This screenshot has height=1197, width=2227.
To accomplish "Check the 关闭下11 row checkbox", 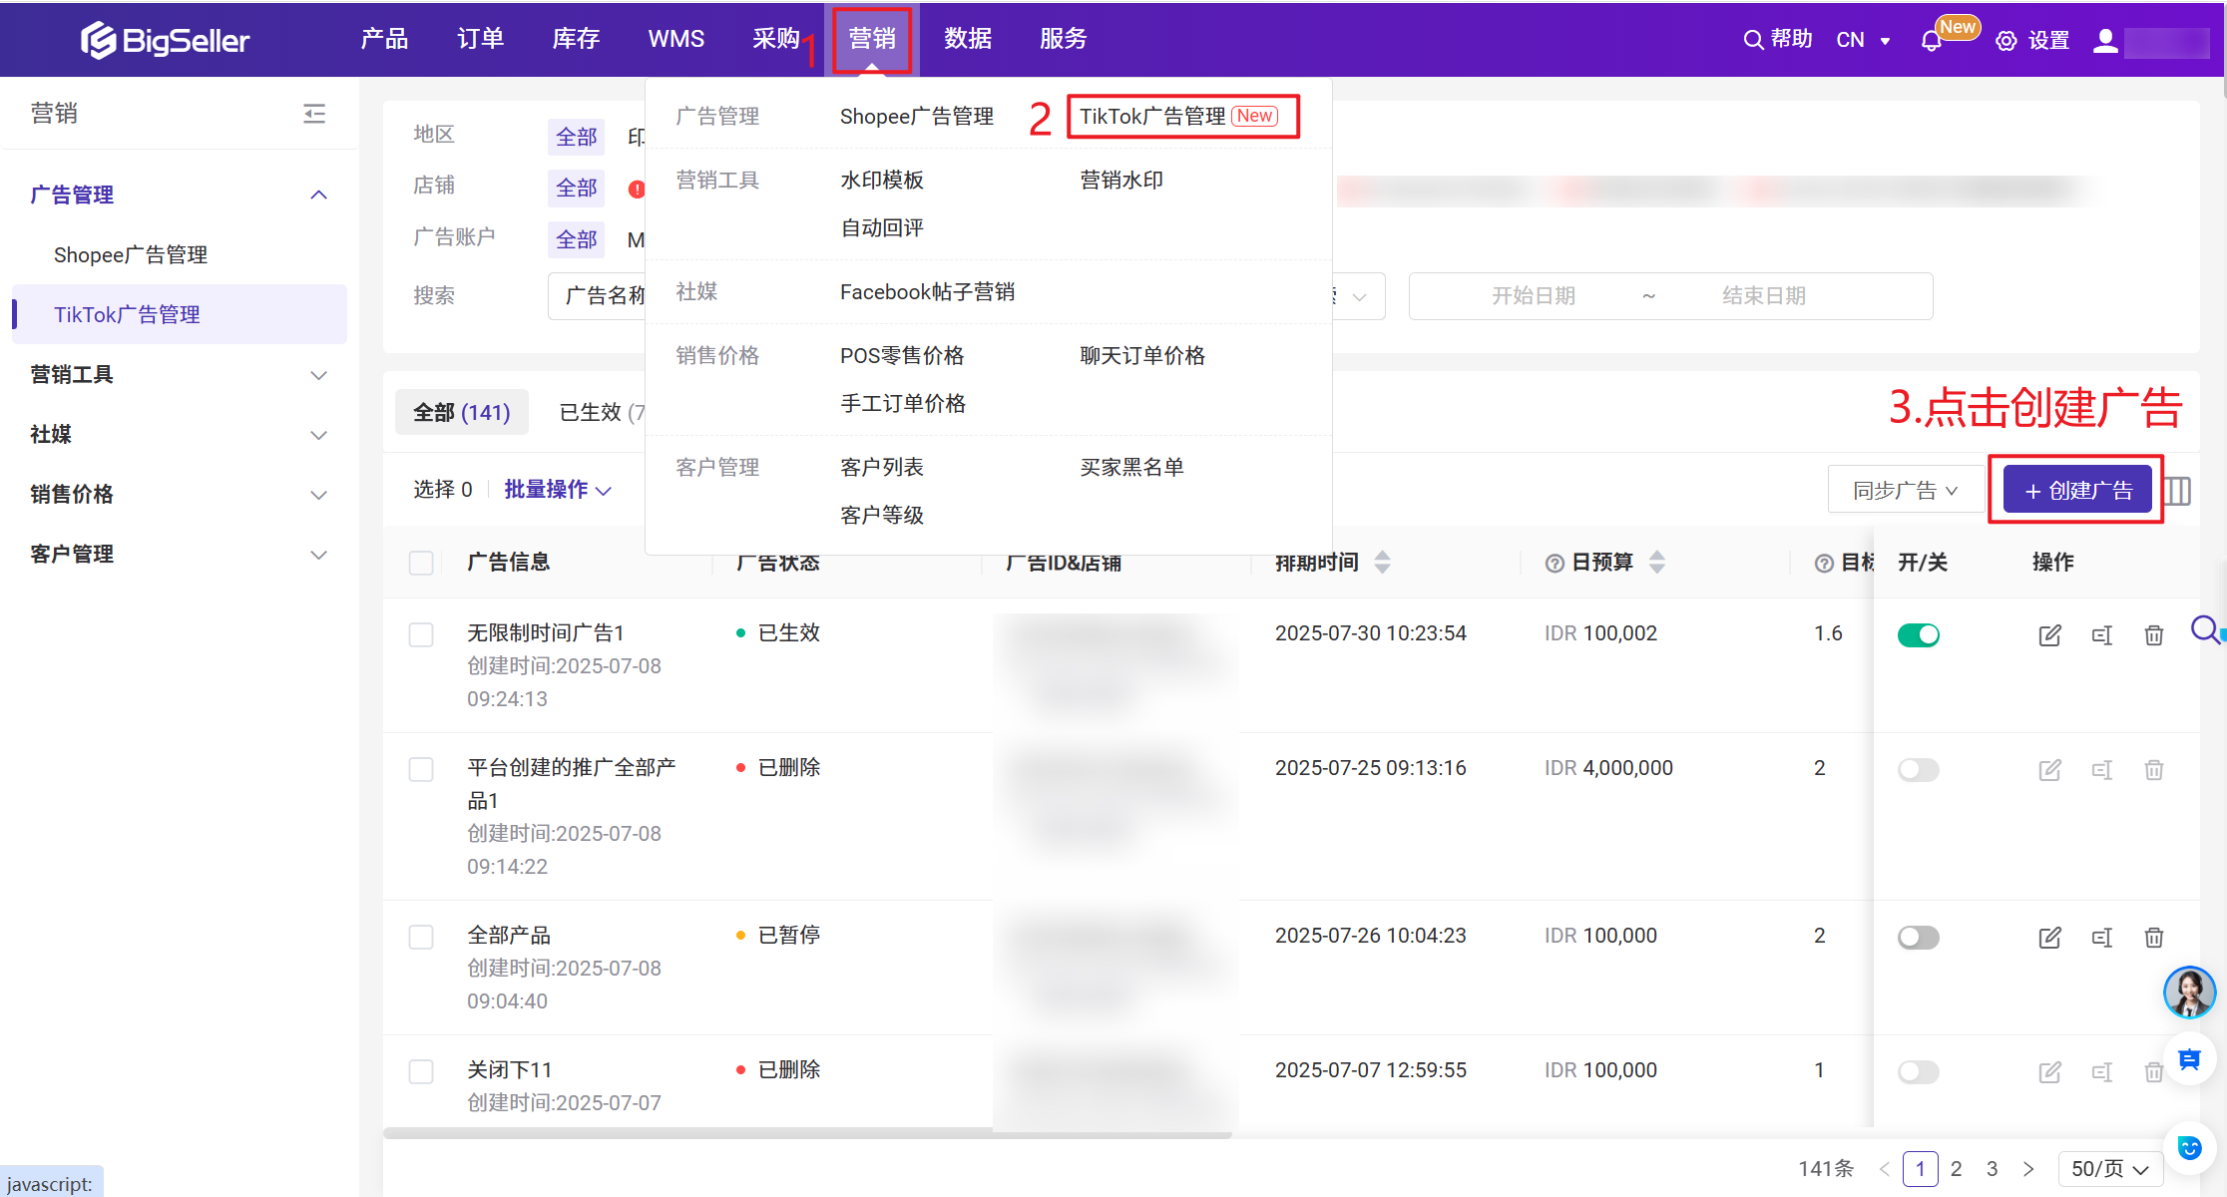I will click(421, 1071).
